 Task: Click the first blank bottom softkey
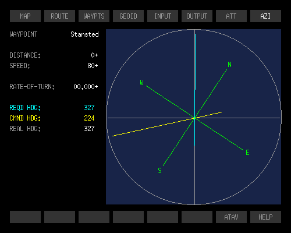click(25, 217)
